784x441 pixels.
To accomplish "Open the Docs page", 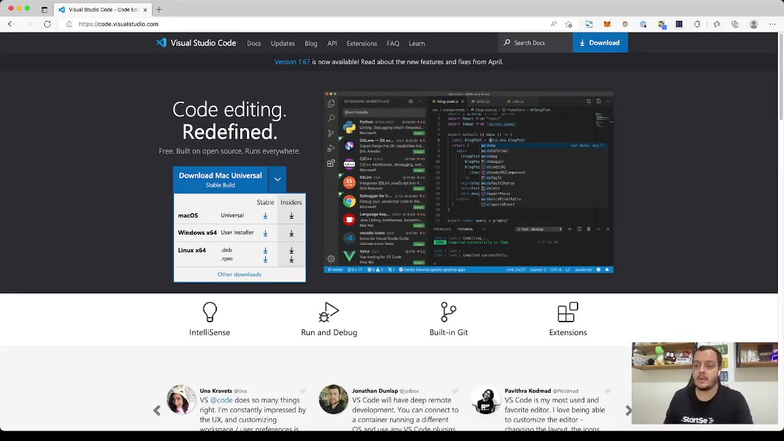I will pyautogui.click(x=254, y=43).
